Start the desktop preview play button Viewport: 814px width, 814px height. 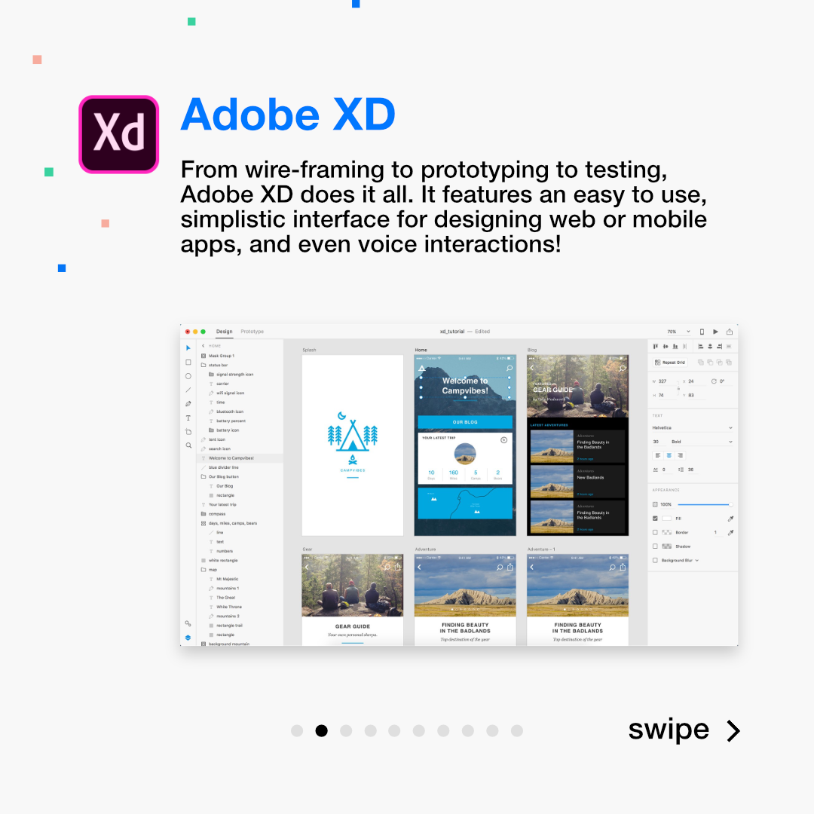pos(715,332)
